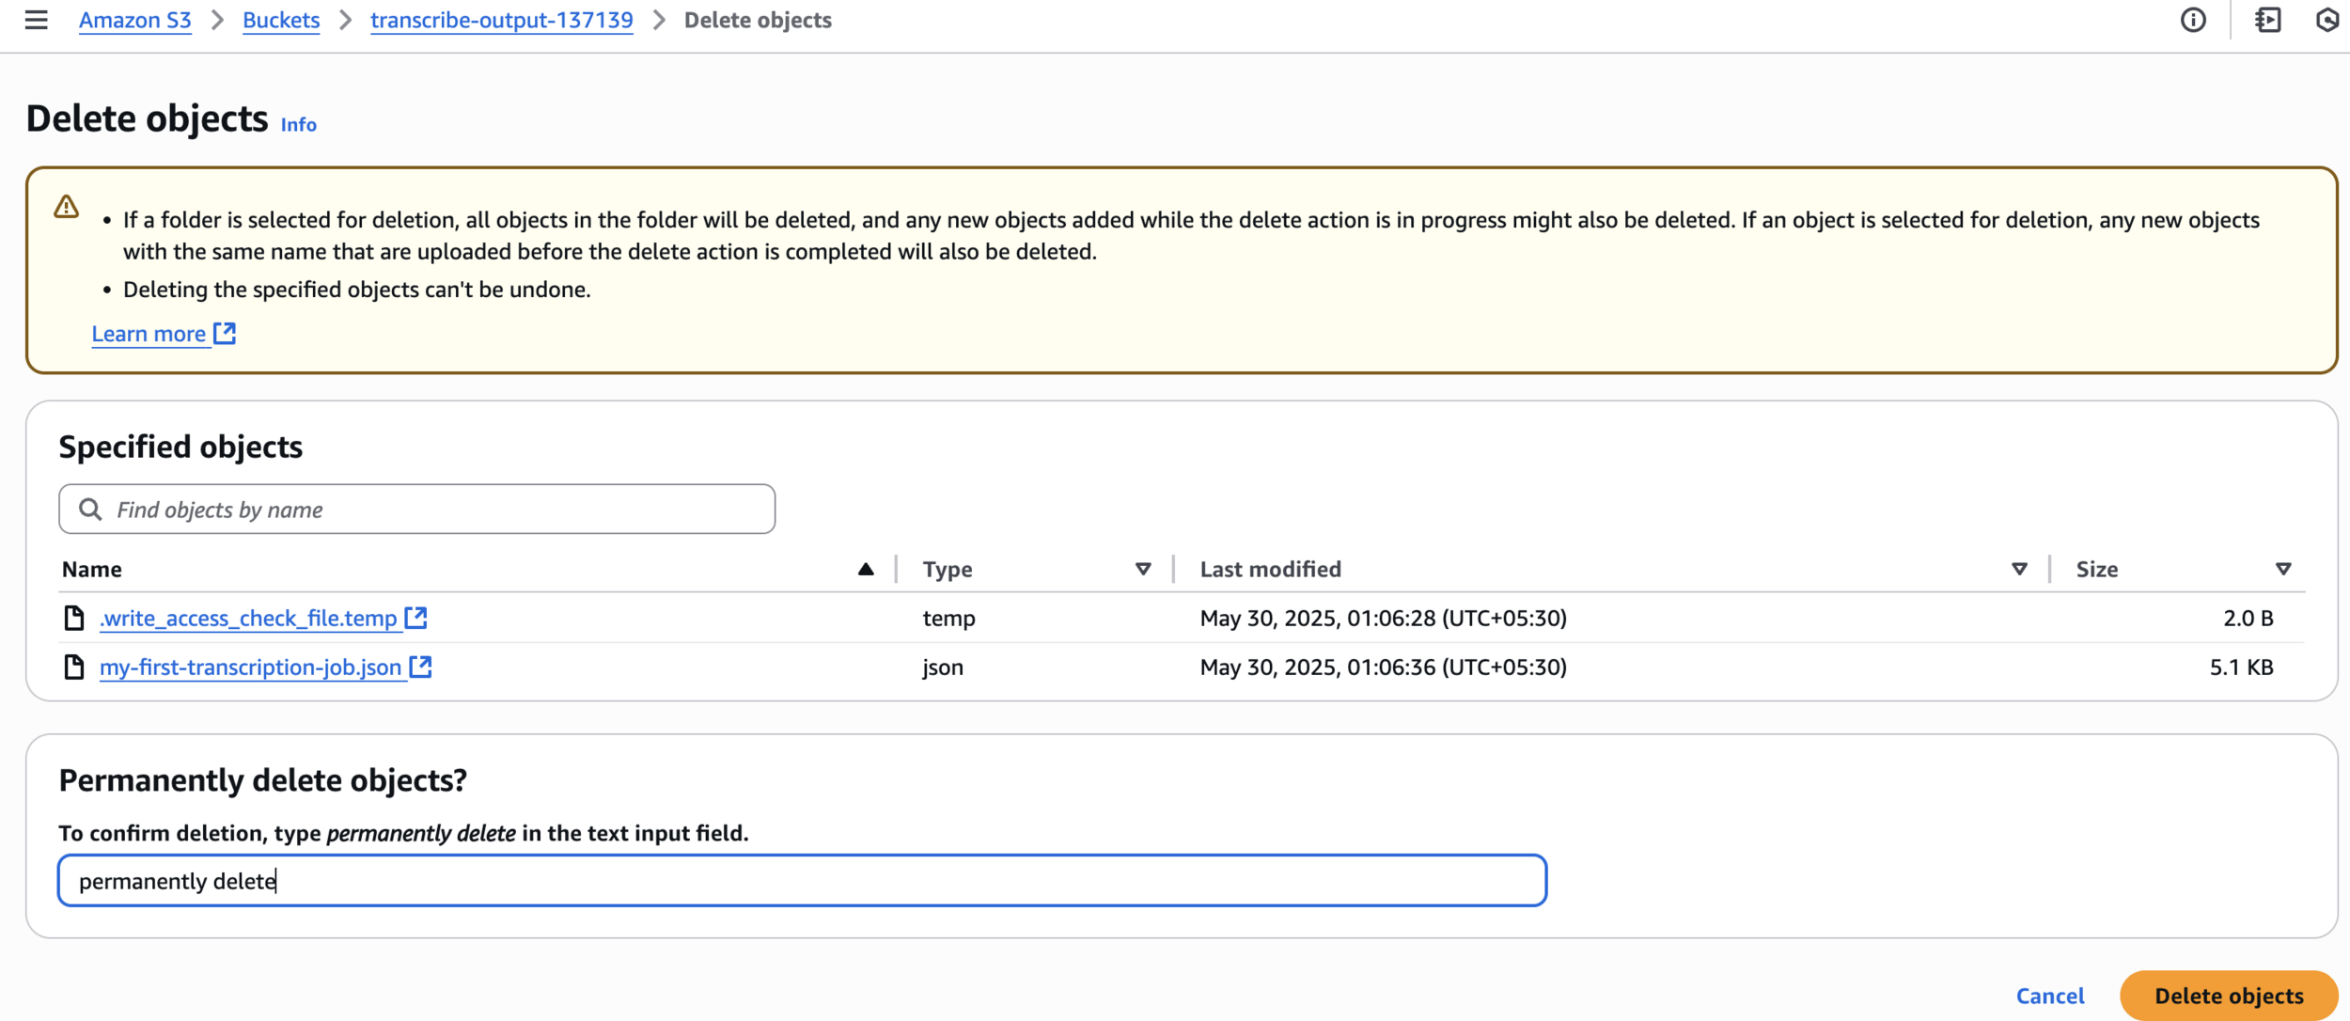Navigate to Buckets breadcrumb
The image size is (2350, 1021).
(281, 20)
